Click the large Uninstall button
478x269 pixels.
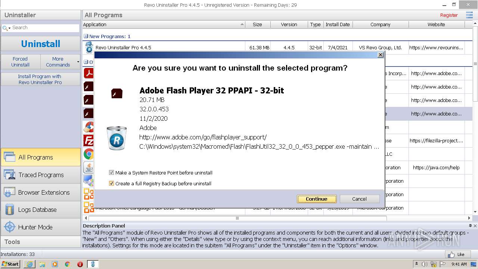coord(40,44)
